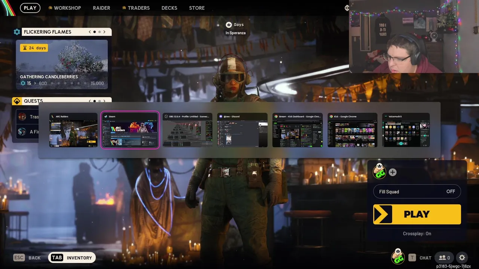This screenshot has width=479, height=269.
Task: Click the Days in Speranza crown icon
Action: point(229,25)
